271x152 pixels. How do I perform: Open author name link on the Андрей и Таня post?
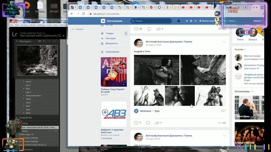169,41
